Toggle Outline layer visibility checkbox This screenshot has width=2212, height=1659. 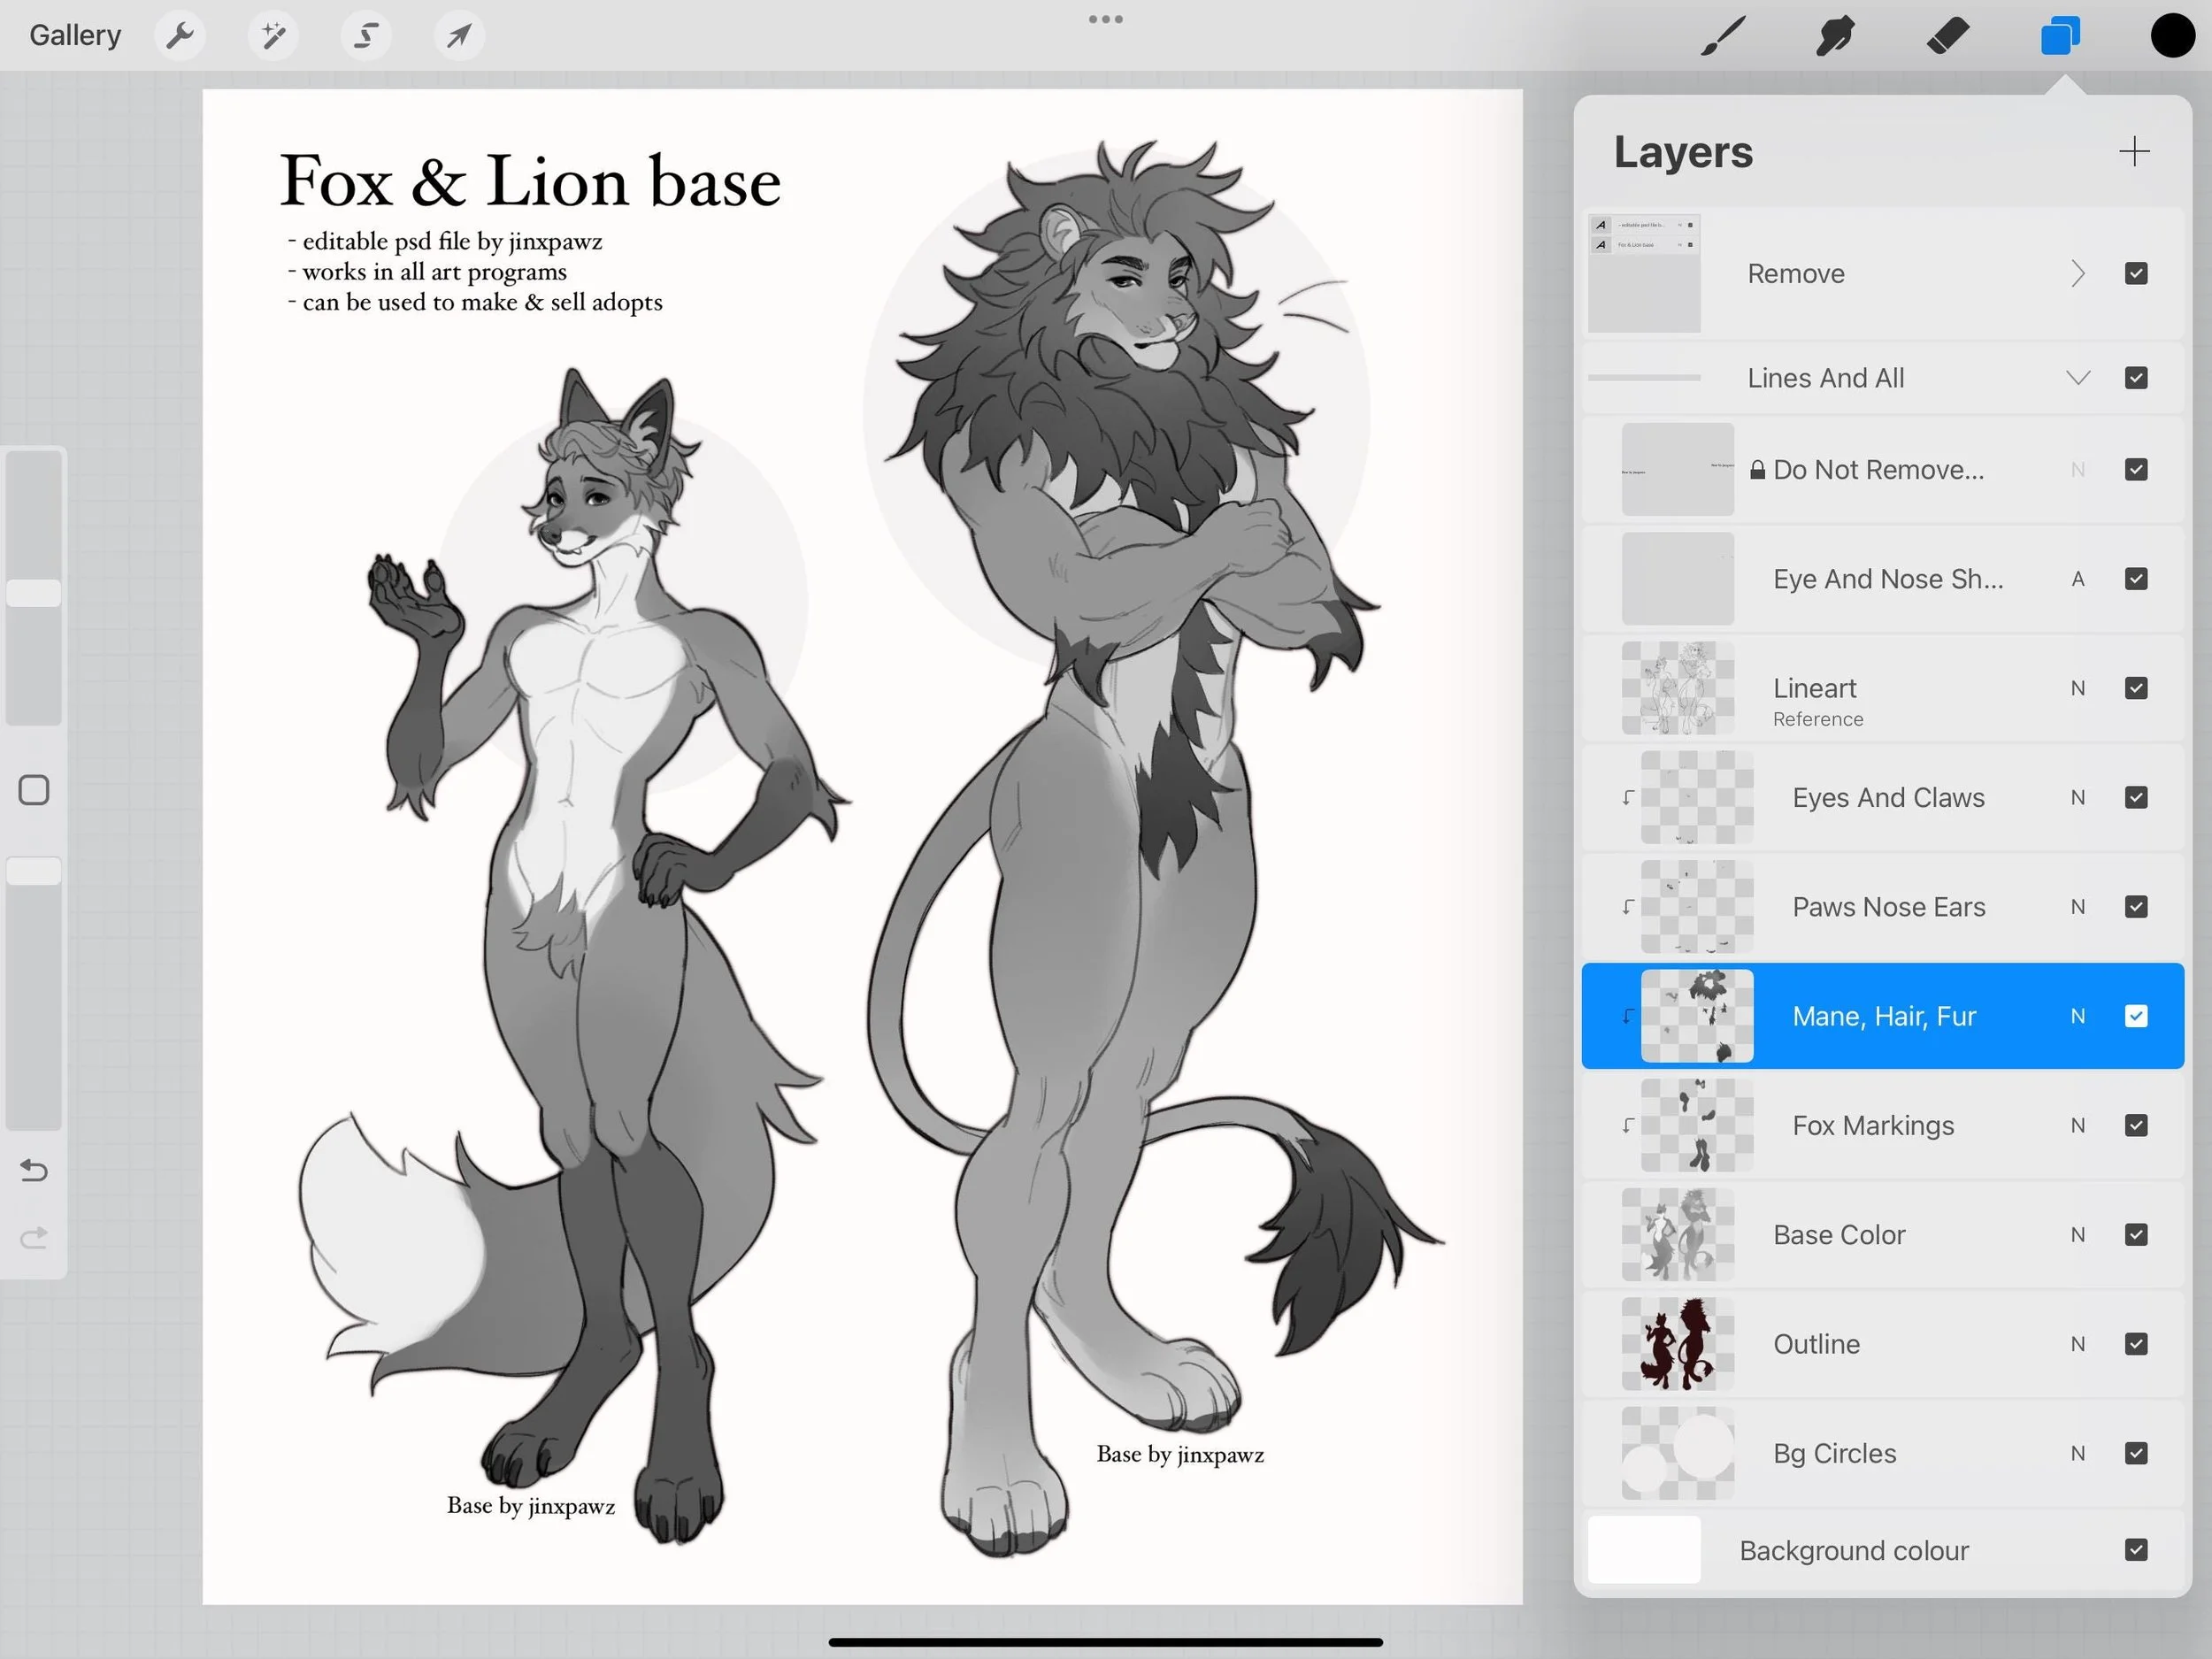(x=2136, y=1344)
